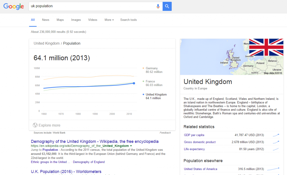Click Sources include: World Bank text
Screen dimensions: 287x175
[x=49, y=133]
